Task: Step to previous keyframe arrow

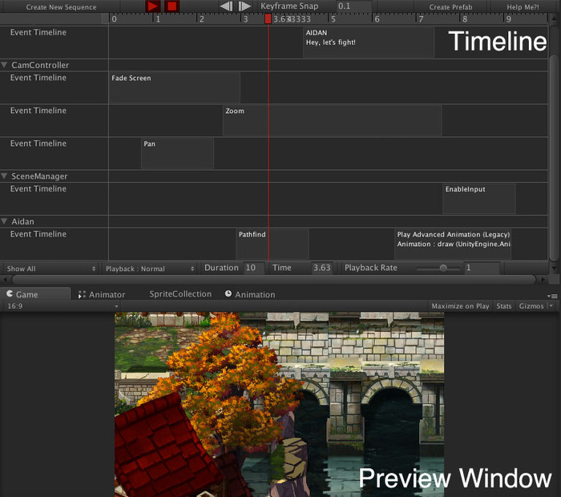Action: tap(226, 6)
